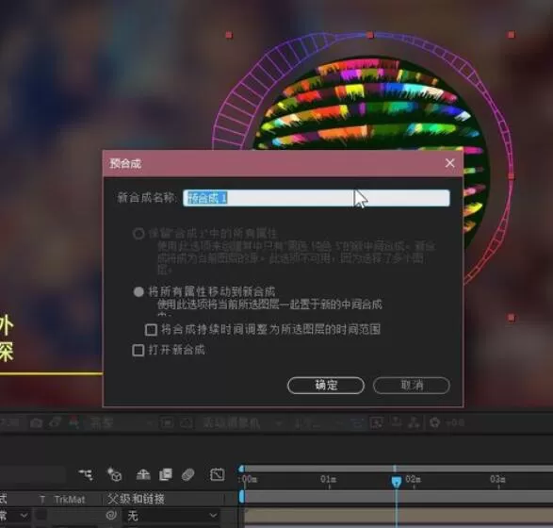Viewport: 553px width, 528px height.
Task: Enable 将合成持续时间调整为所选图层的时间范围 checkbox
Action: coord(151,330)
